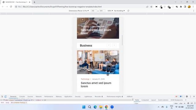Rotate the device viewport icon

coord(128,11)
